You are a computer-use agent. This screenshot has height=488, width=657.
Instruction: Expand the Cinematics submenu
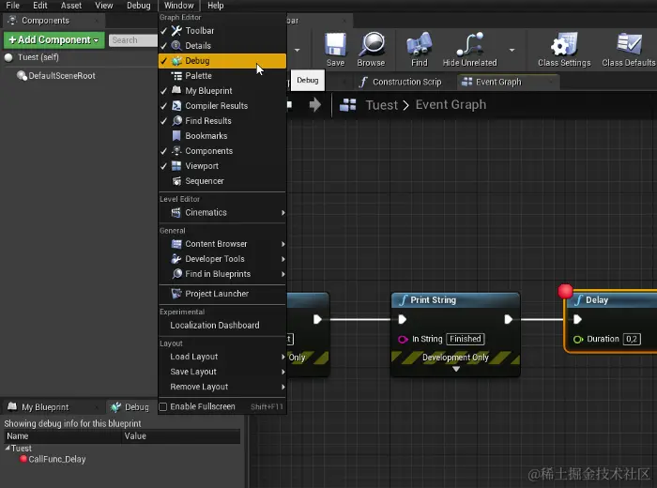222,213
